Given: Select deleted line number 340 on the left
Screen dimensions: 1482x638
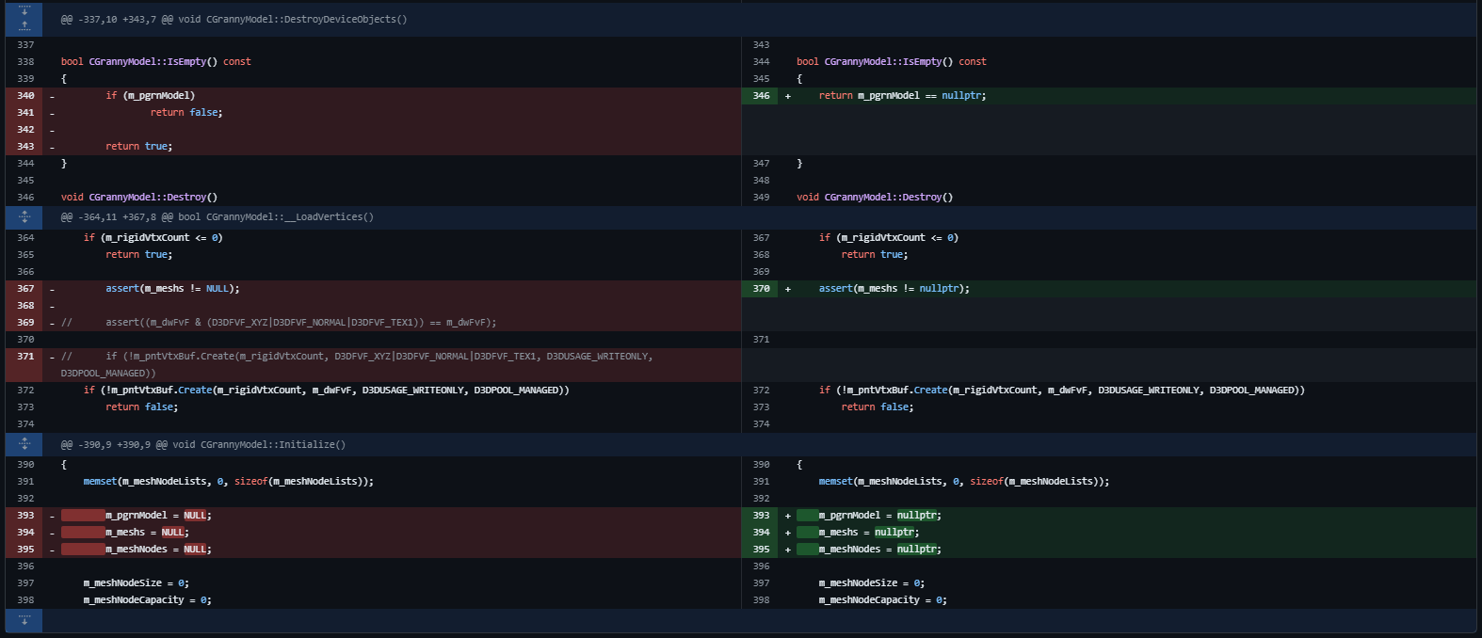Looking at the screenshot, I should [25, 96].
